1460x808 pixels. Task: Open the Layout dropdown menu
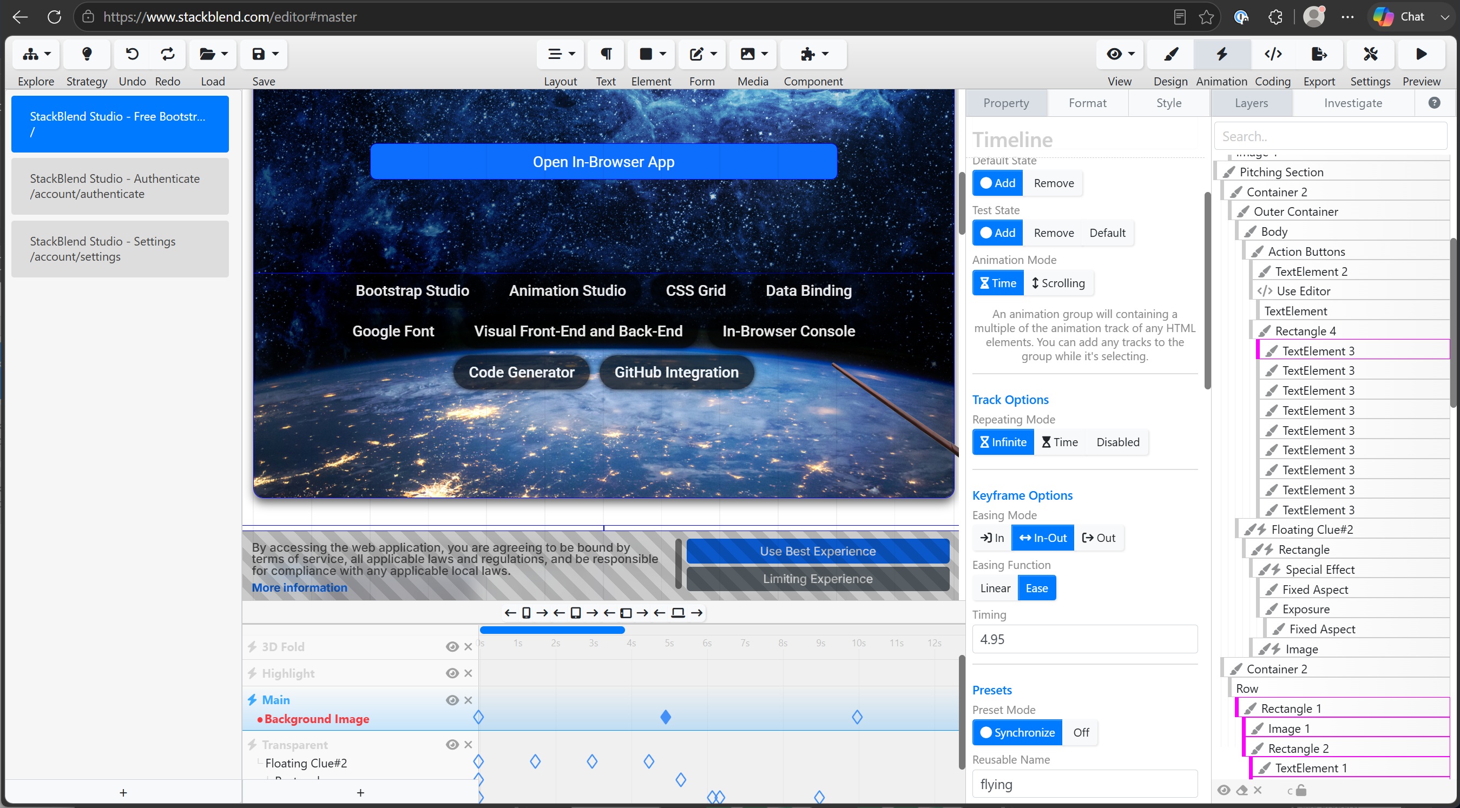click(561, 55)
